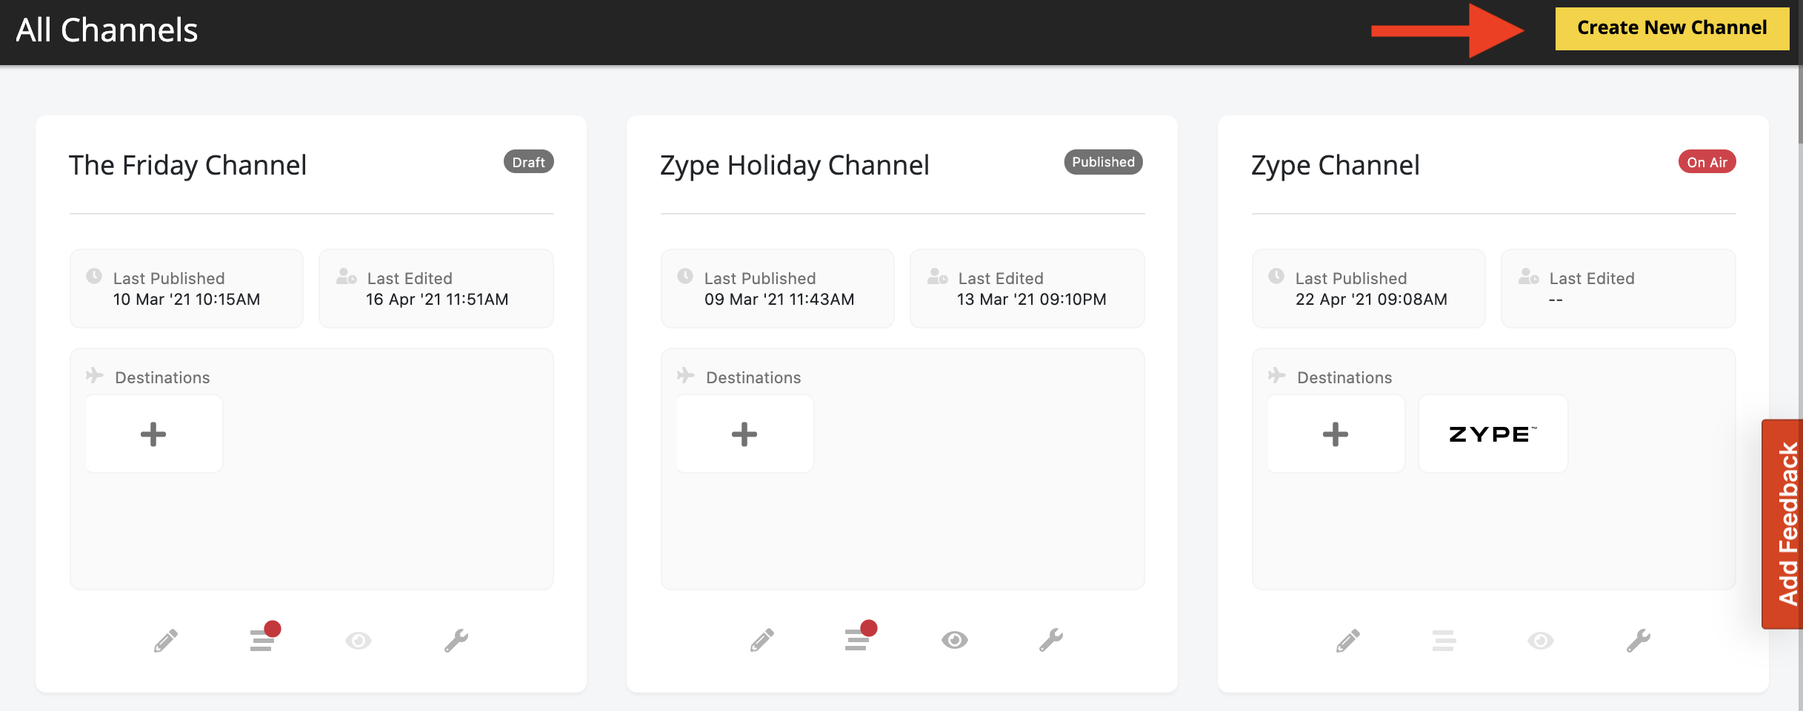Open The Friday Channel wrench settings
Image resolution: width=1803 pixels, height=711 pixels.
(456, 640)
